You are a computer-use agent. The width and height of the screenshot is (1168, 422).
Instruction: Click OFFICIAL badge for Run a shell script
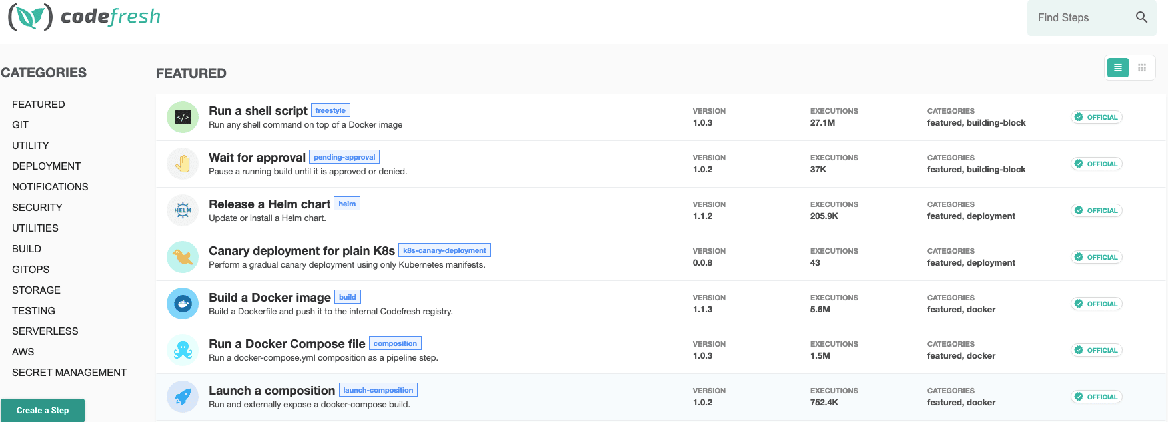(x=1097, y=117)
